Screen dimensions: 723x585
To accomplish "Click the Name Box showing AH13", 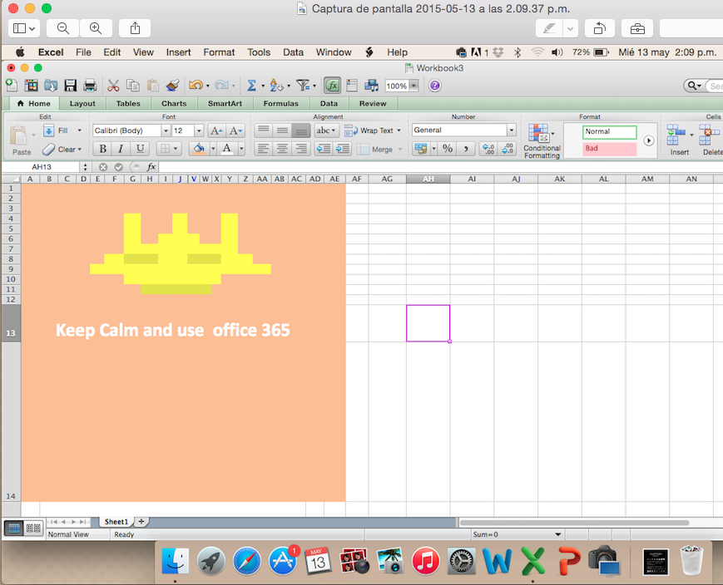I will pyautogui.click(x=42, y=167).
